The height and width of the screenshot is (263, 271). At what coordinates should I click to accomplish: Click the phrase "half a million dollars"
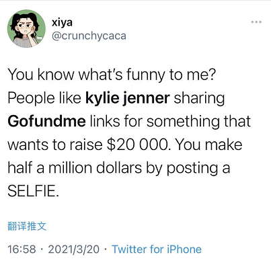[75, 167]
